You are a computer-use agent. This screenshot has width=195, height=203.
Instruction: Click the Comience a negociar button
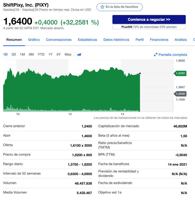(x=149, y=19)
